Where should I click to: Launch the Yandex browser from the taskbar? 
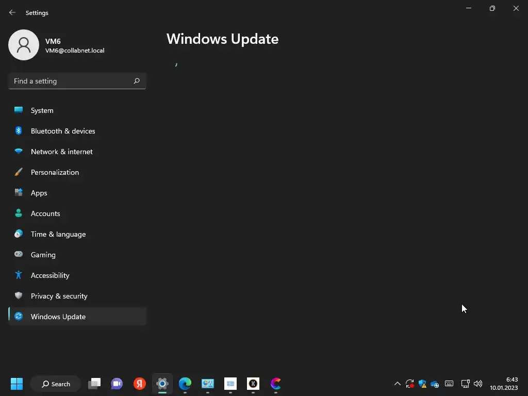(x=139, y=384)
